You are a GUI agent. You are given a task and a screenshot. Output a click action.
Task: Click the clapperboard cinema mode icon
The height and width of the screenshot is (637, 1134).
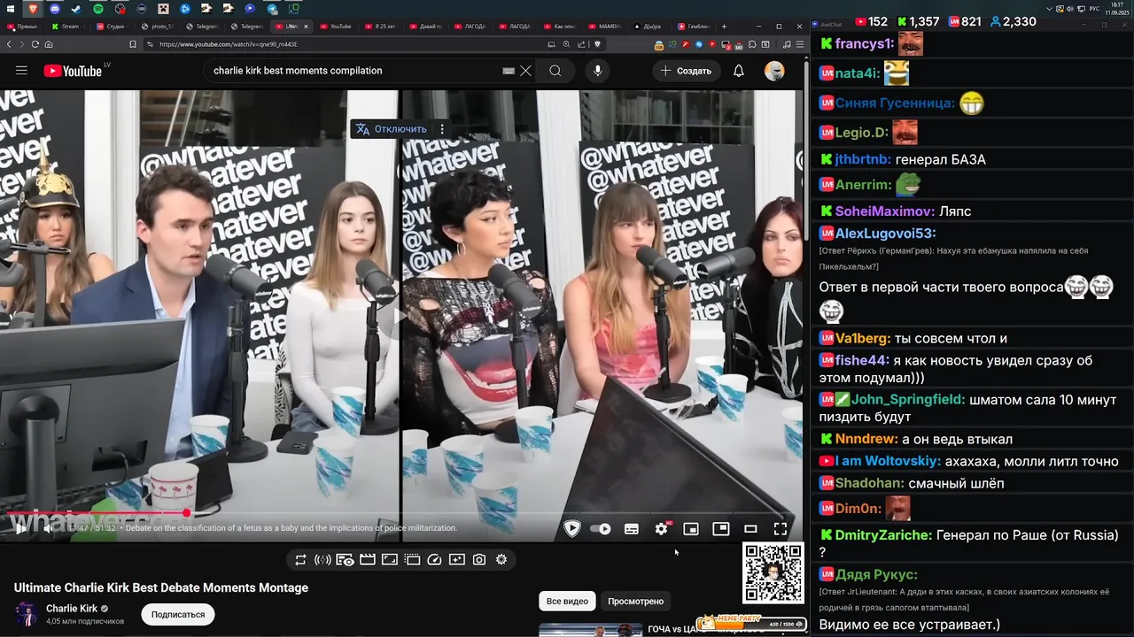(367, 559)
